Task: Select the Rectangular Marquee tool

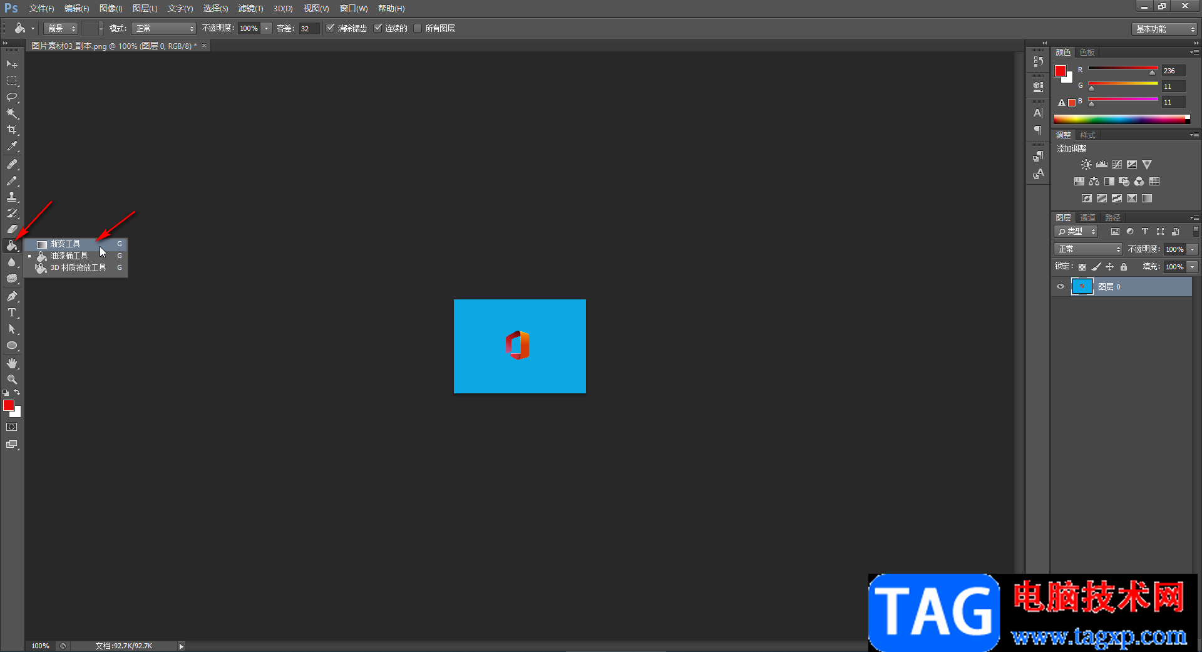Action: pyautogui.click(x=12, y=81)
